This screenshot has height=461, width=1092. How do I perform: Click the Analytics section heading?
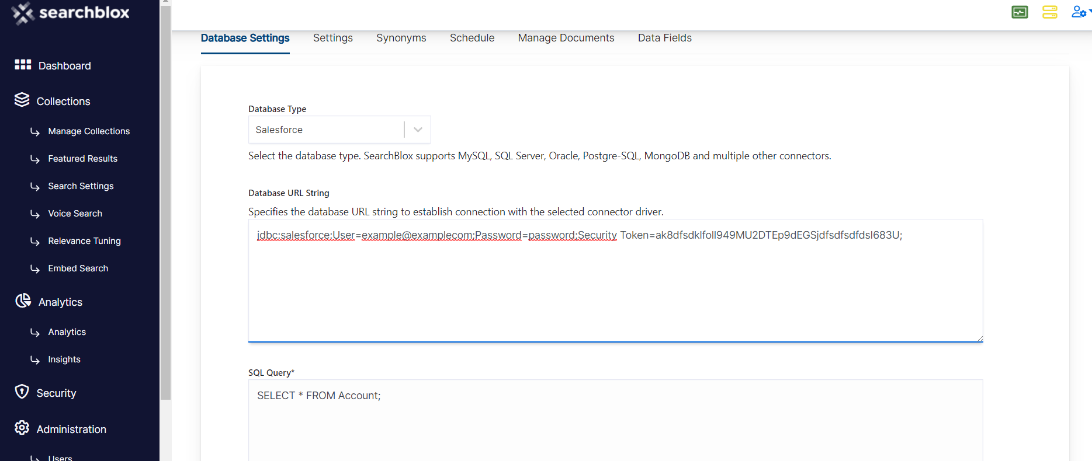click(x=61, y=302)
